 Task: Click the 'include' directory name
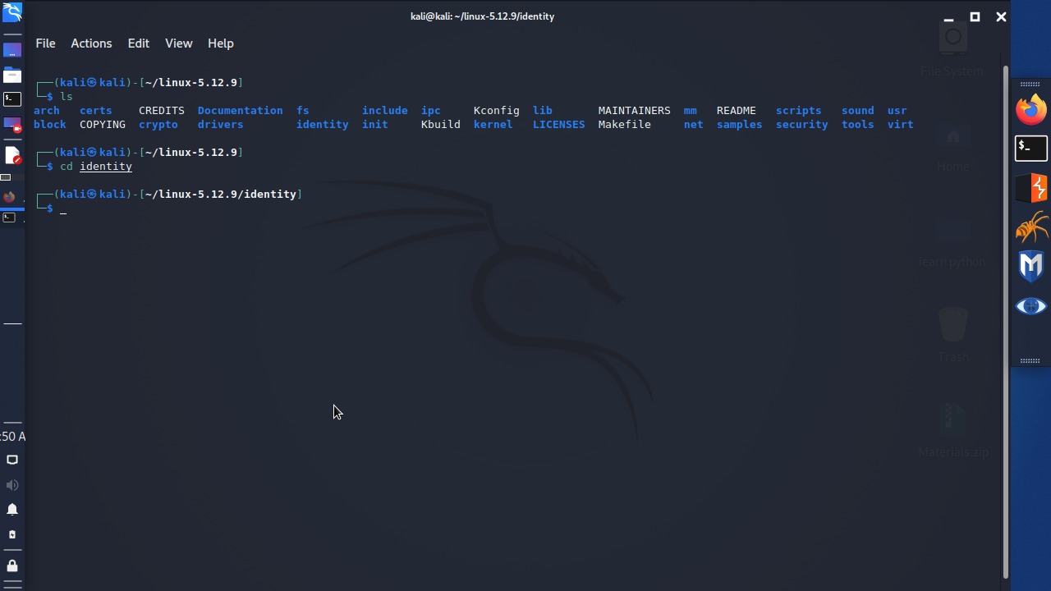[x=385, y=111]
